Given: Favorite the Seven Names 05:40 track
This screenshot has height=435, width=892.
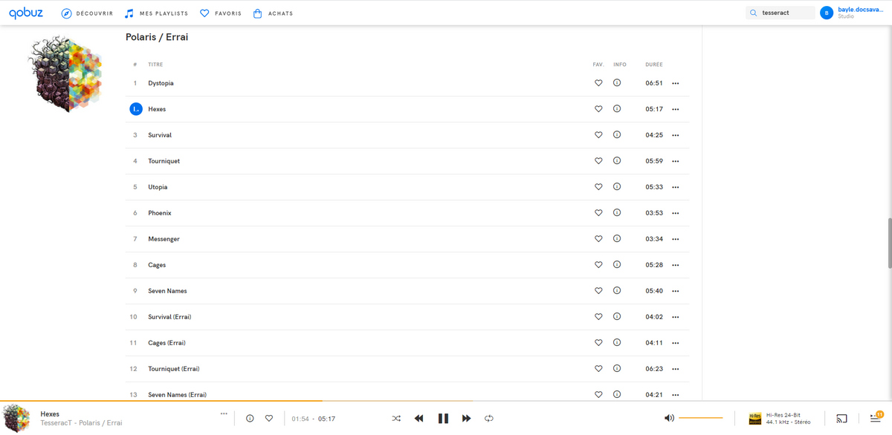Looking at the screenshot, I should click(x=598, y=291).
